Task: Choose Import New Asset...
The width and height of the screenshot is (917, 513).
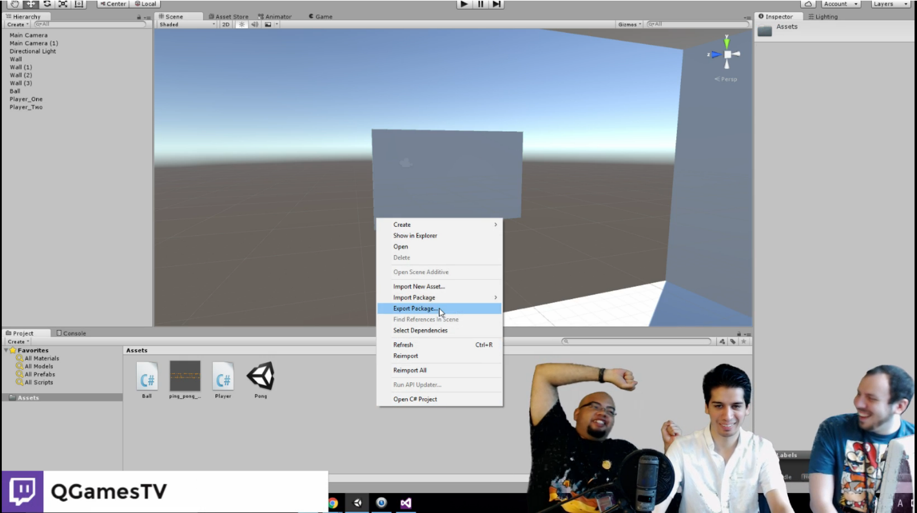Action: coord(439,287)
